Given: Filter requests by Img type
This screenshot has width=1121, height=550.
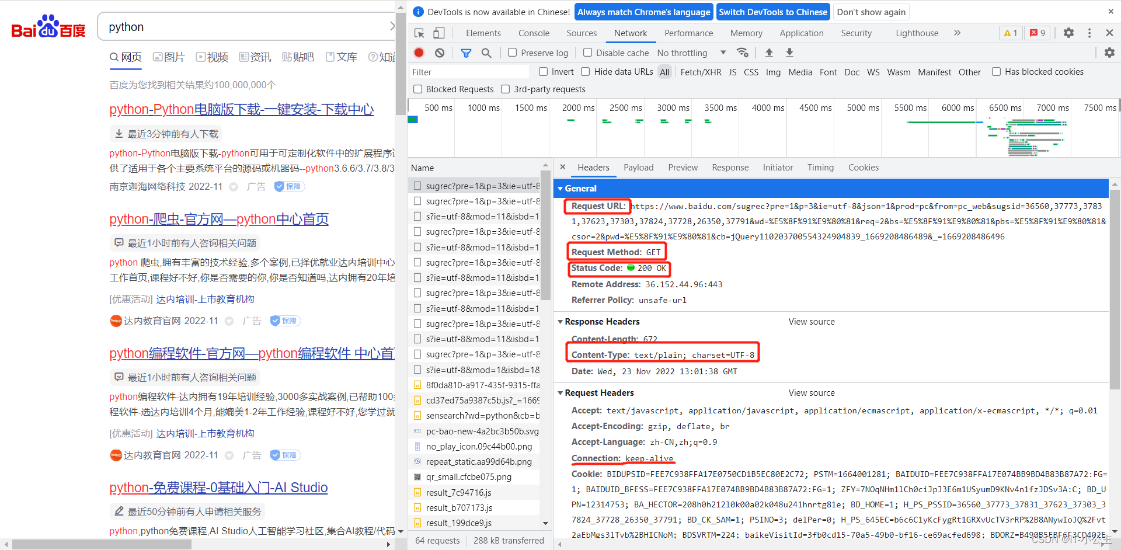Looking at the screenshot, I should coord(773,72).
